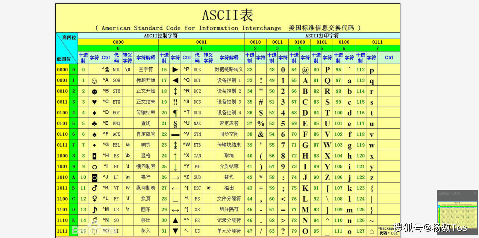Click the lowercase 'm' cell beside 109
This screenshot has width=479, height=238.
349,210
